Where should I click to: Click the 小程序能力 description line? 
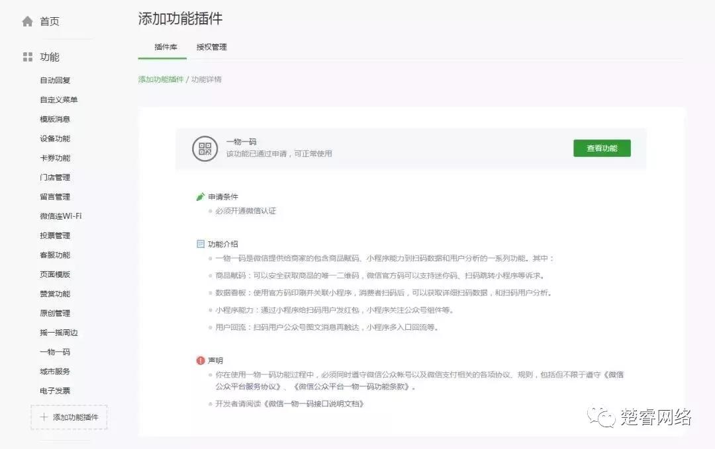[334, 310]
